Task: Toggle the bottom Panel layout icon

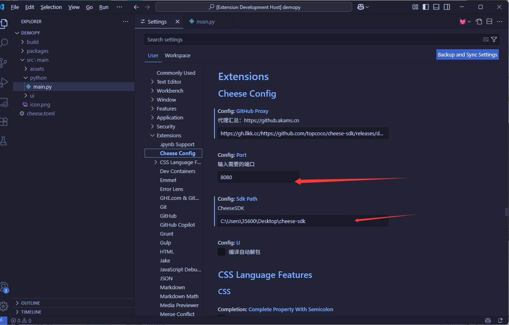Action: point(436,7)
